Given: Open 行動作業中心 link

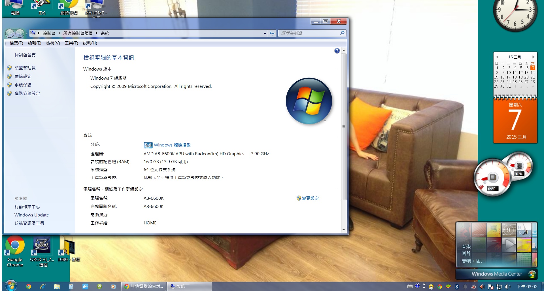Looking at the screenshot, I should [x=27, y=207].
